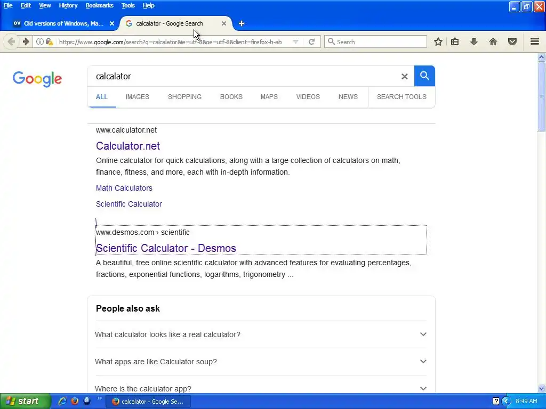Save page to Pocket icon

(512, 42)
